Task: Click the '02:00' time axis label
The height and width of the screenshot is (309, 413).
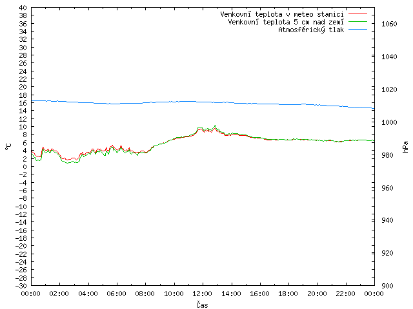Action: click(x=59, y=294)
